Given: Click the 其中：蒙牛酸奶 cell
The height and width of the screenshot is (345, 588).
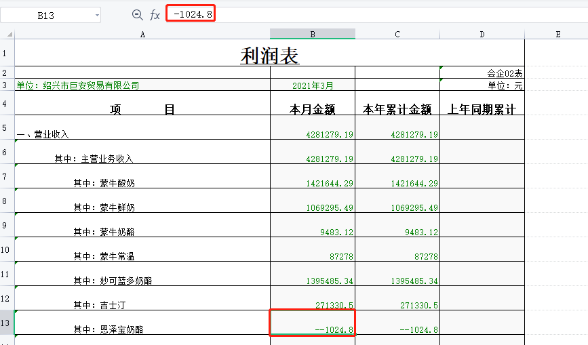Looking at the screenshot, I should pyautogui.click(x=142, y=176).
